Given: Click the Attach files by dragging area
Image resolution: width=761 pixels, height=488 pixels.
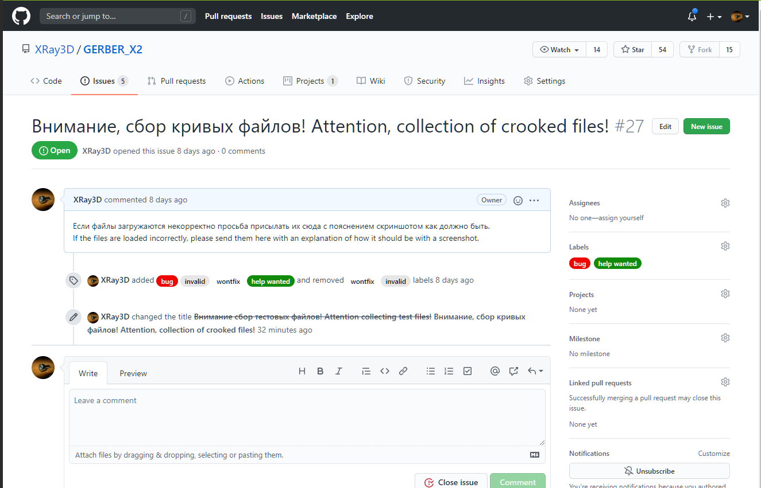Looking at the screenshot, I should click(x=307, y=455).
